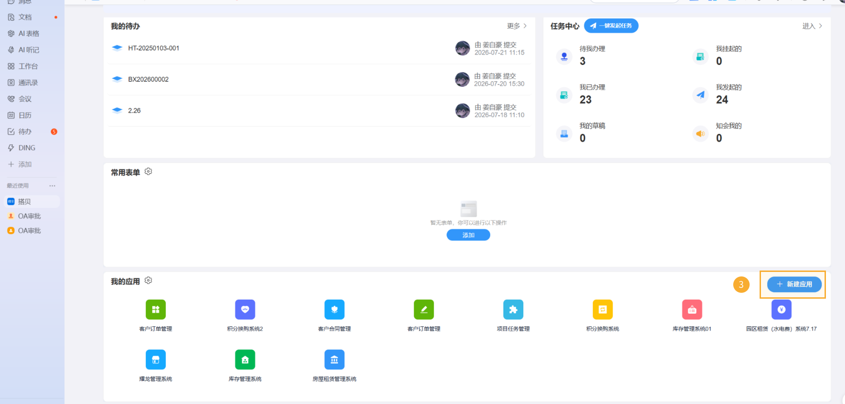This screenshot has height=404, width=845.
Task: Launch the 库存管理系统01 app icon
Action: click(692, 310)
